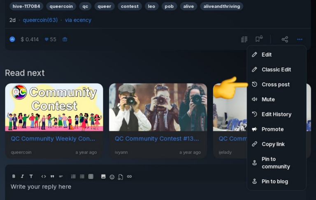Viewport: 316px width, 200px height.
Task: Select Cross post from the menu
Action: click(275, 85)
